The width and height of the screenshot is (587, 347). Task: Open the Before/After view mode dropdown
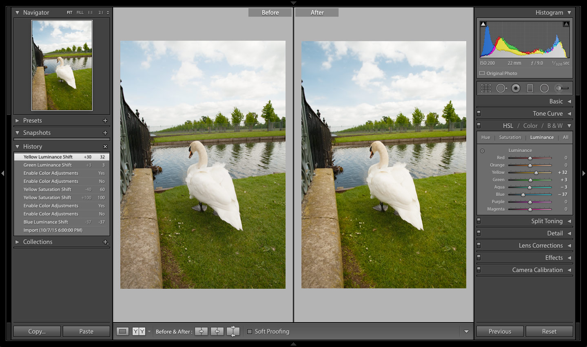149,331
